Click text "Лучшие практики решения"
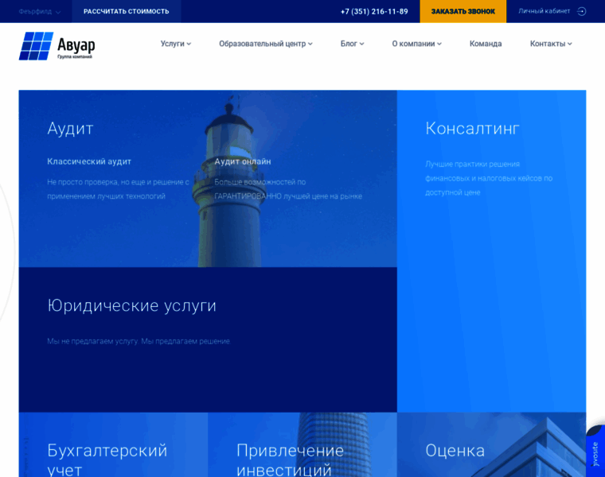Screen dimensions: 605x477 click(x=472, y=164)
